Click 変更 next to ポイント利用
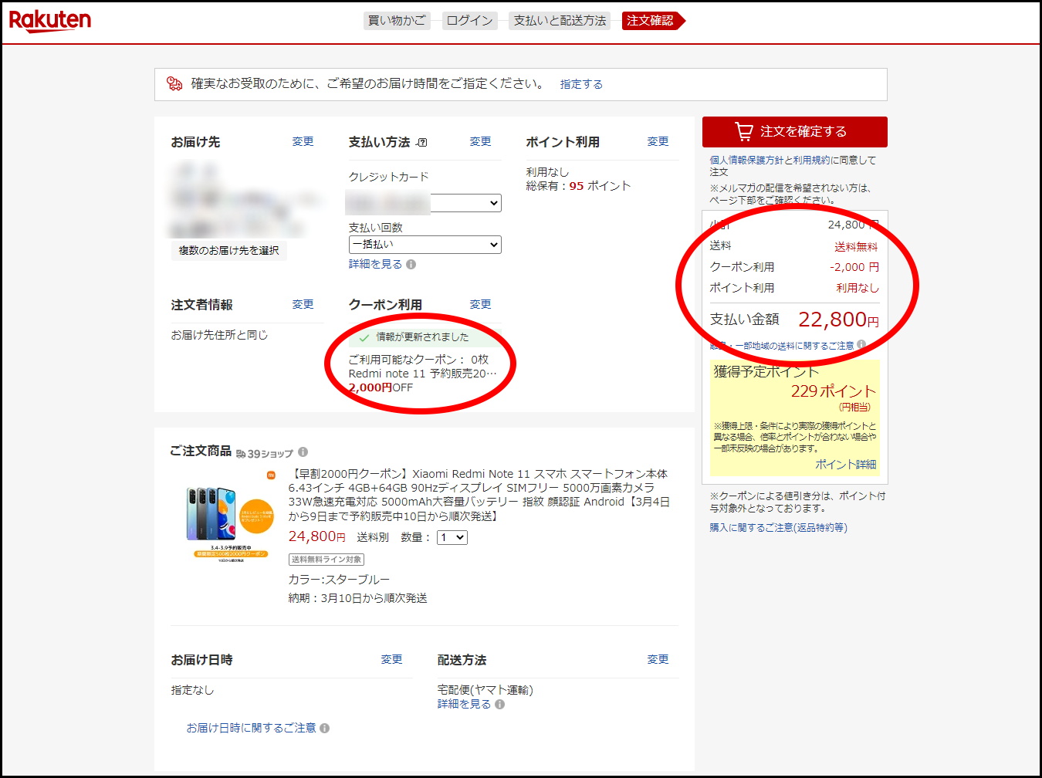This screenshot has height=778, width=1042. [658, 141]
